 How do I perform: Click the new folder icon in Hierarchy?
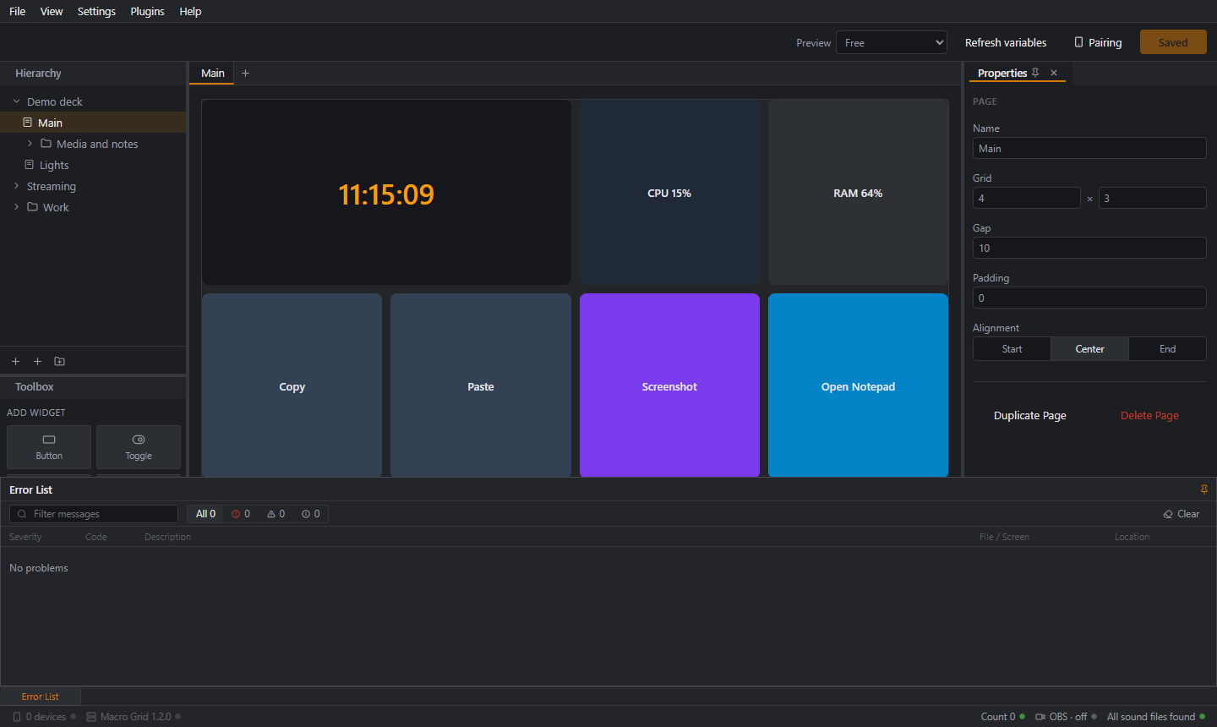[59, 361]
